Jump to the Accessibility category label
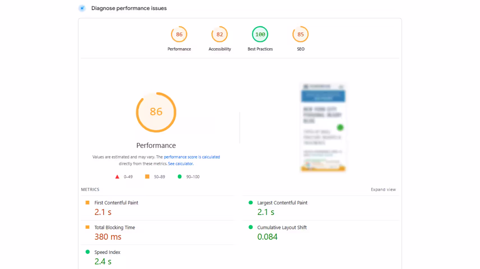480x269 pixels. (x=220, y=49)
